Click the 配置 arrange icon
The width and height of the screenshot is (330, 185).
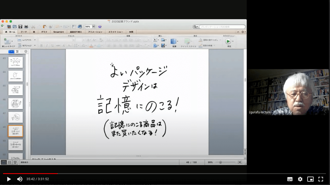pyautogui.click(x=174, y=41)
